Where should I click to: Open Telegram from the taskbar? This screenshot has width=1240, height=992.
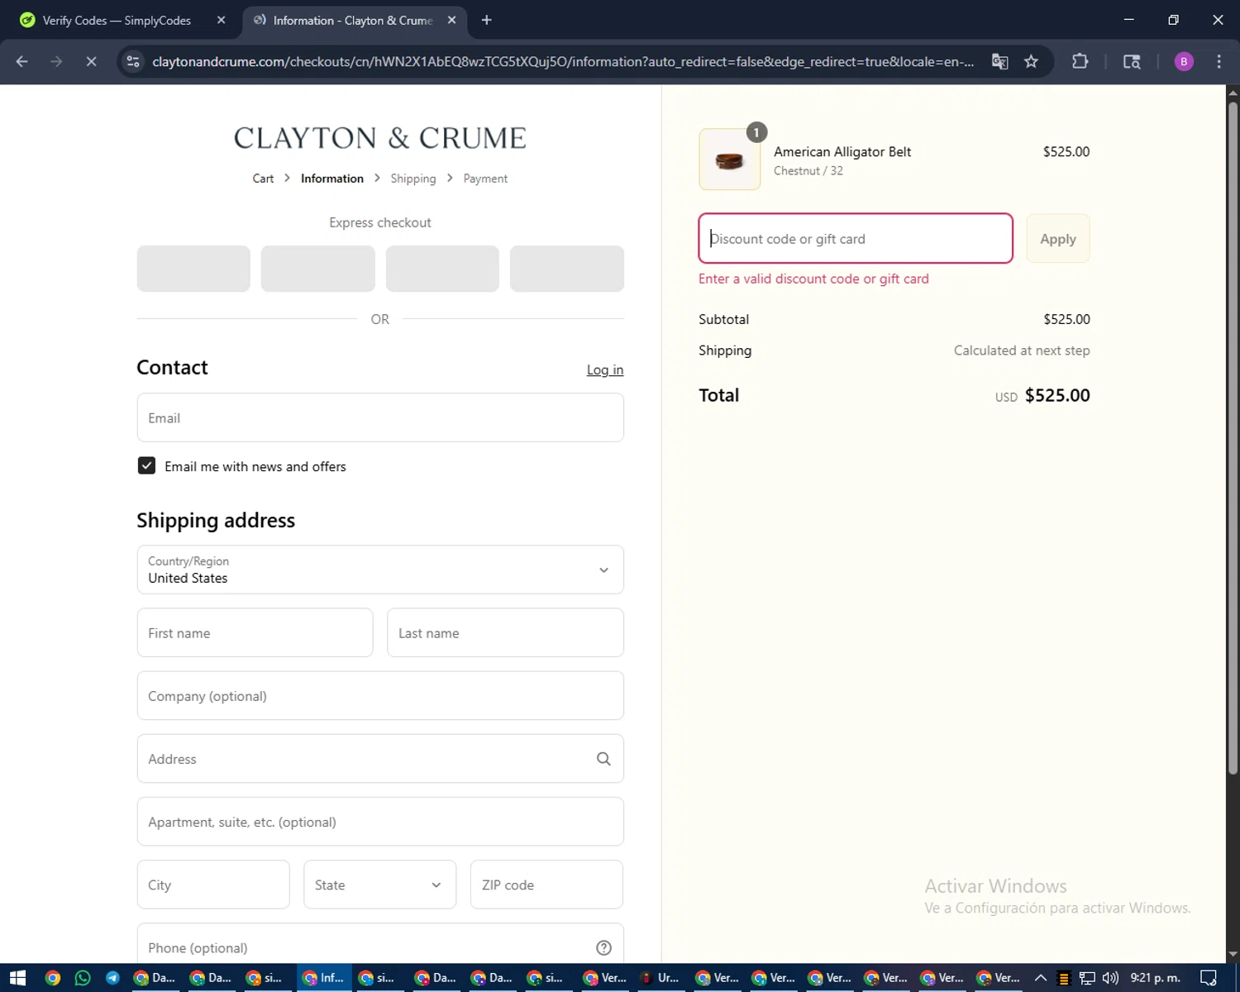pyautogui.click(x=112, y=978)
